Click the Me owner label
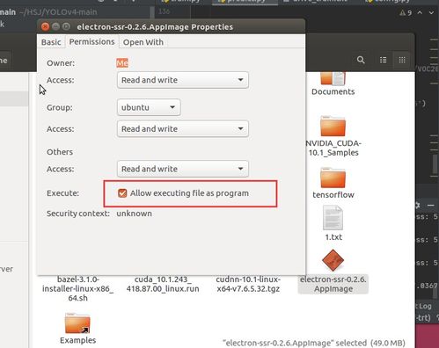 [122, 63]
